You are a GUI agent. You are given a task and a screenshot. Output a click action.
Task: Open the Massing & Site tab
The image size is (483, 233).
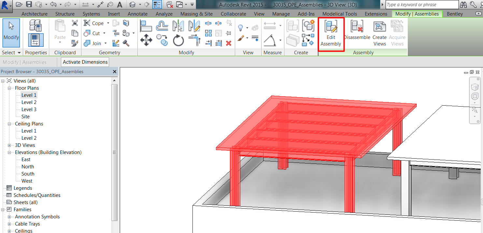pos(196,14)
